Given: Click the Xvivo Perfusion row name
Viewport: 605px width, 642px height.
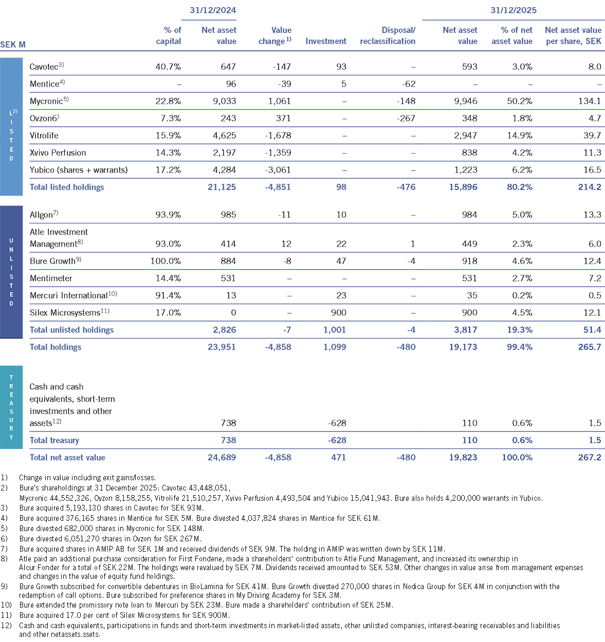Looking at the screenshot, I should (58, 153).
